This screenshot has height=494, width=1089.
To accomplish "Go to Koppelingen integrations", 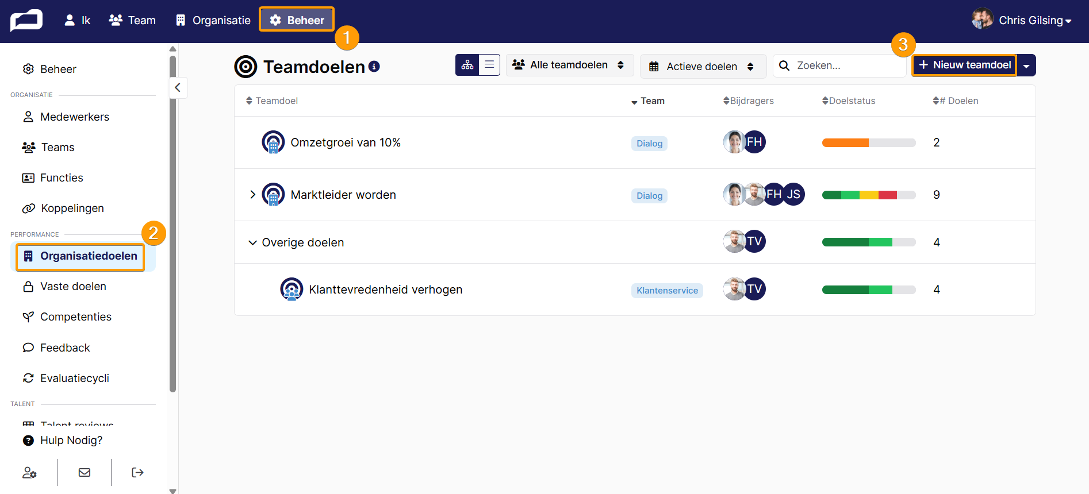I will pos(63,208).
